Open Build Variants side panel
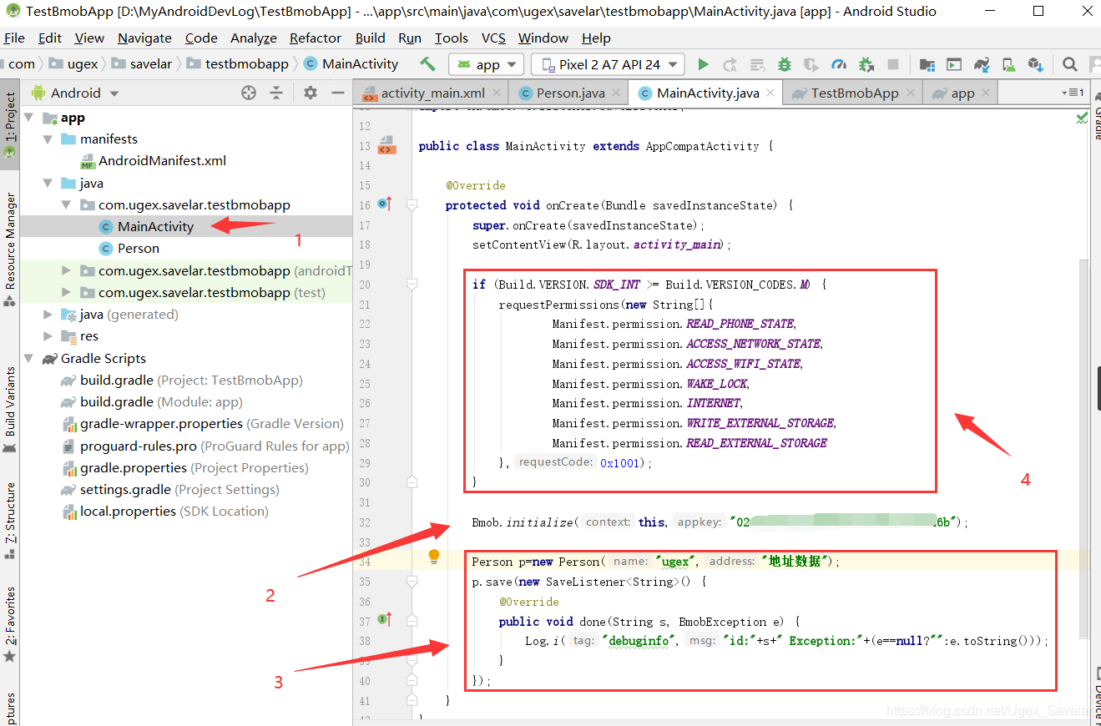Viewport: 1101px width, 726px height. point(10,409)
